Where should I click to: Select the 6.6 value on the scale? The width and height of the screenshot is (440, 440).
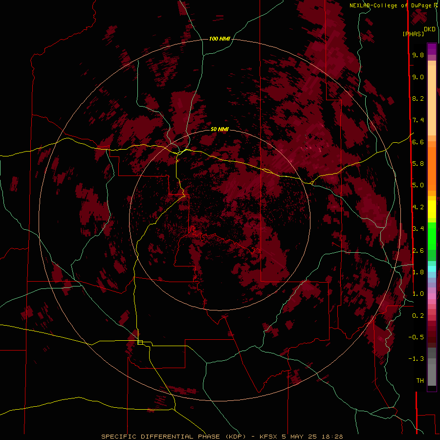pyautogui.click(x=418, y=142)
